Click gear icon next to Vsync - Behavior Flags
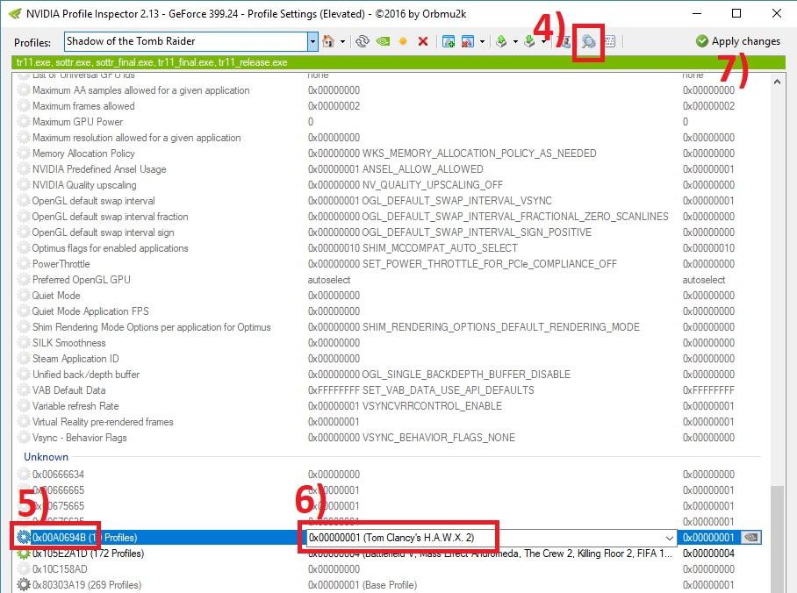797x593 pixels. tap(24, 438)
